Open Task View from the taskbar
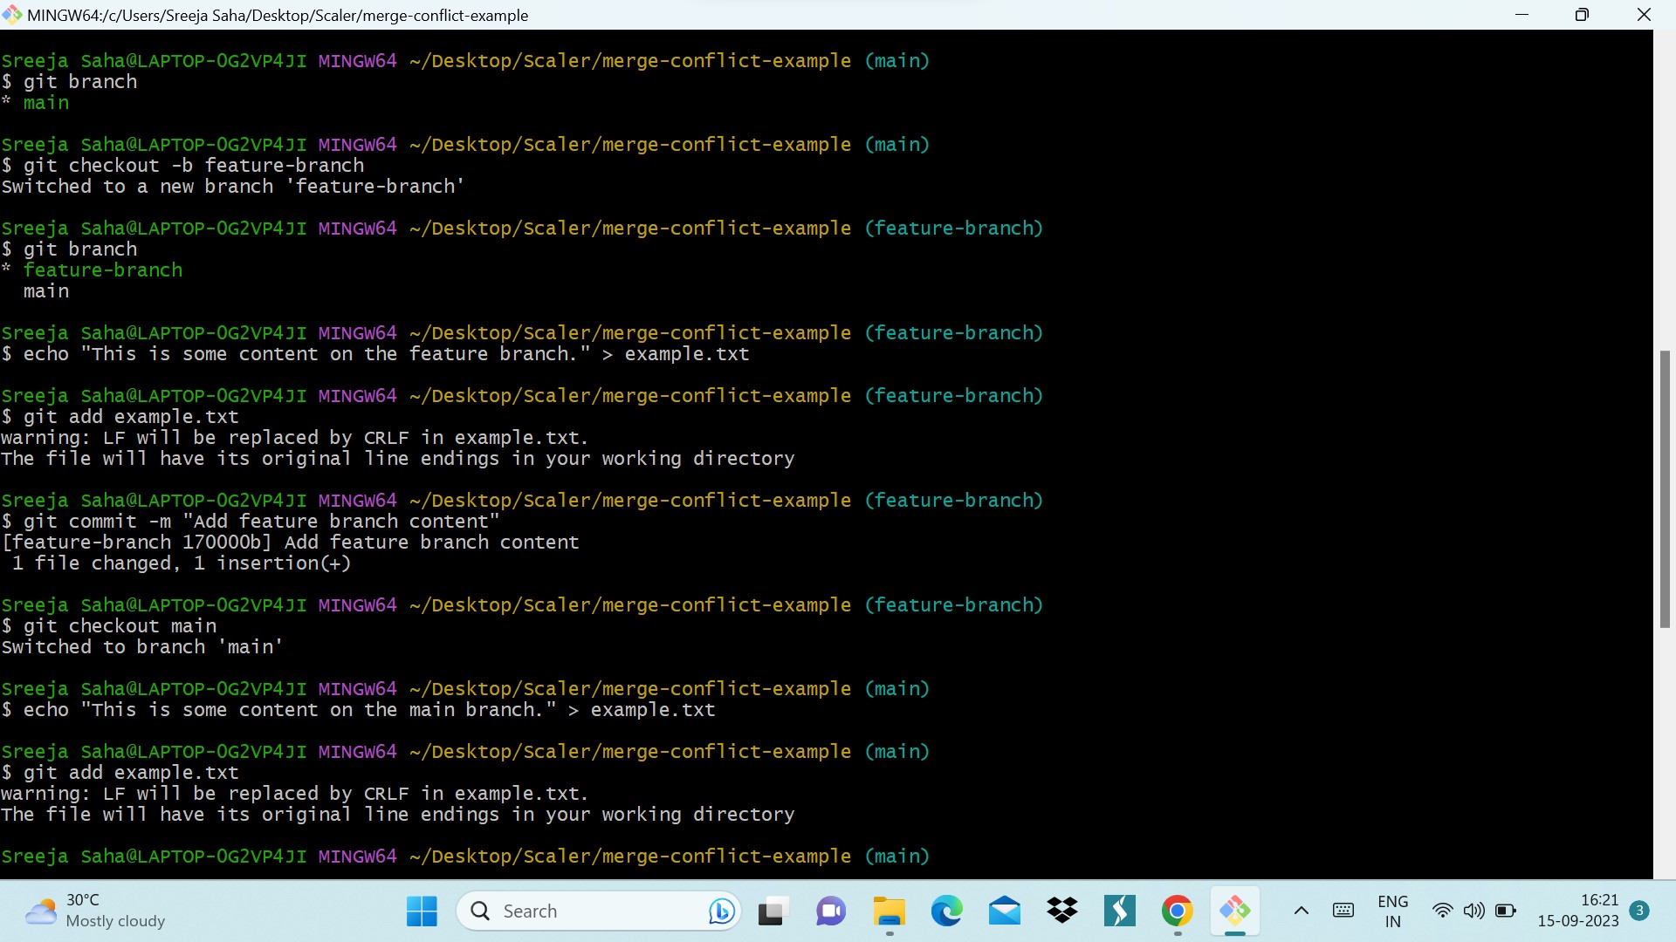Viewport: 1676px width, 942px height. (773, 911)
